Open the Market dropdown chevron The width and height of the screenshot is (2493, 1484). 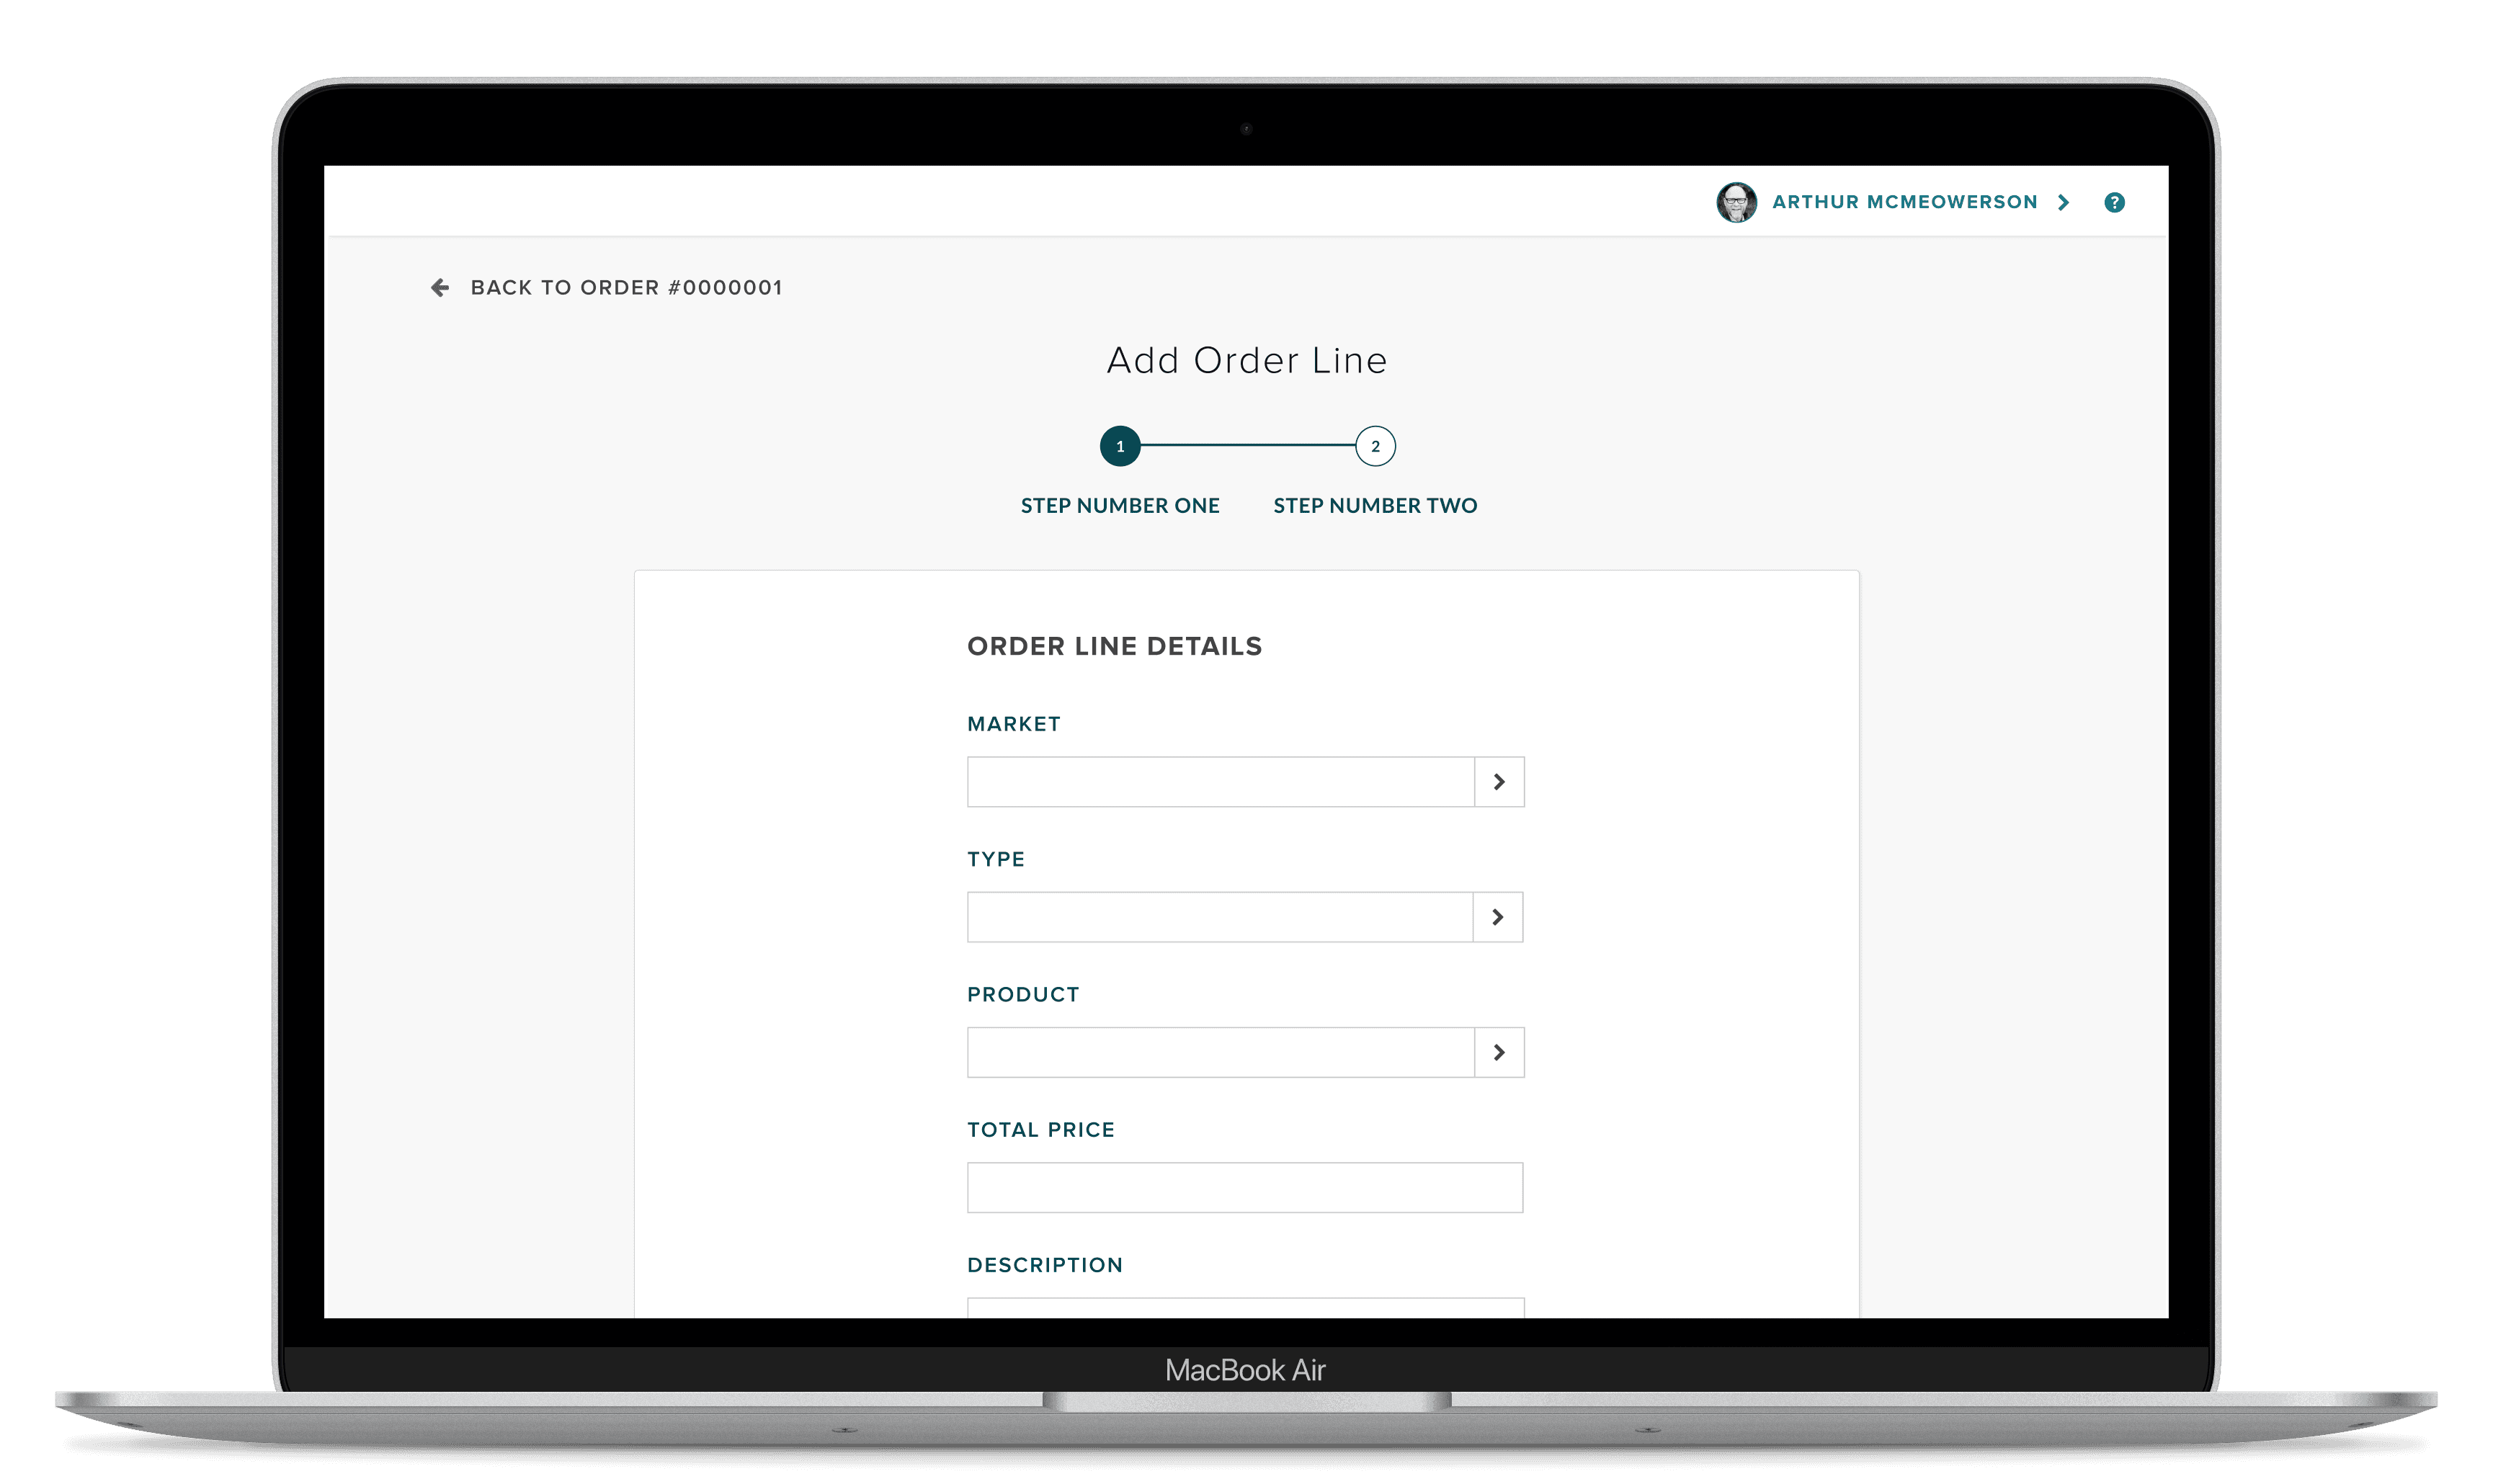click(1499, 782)
